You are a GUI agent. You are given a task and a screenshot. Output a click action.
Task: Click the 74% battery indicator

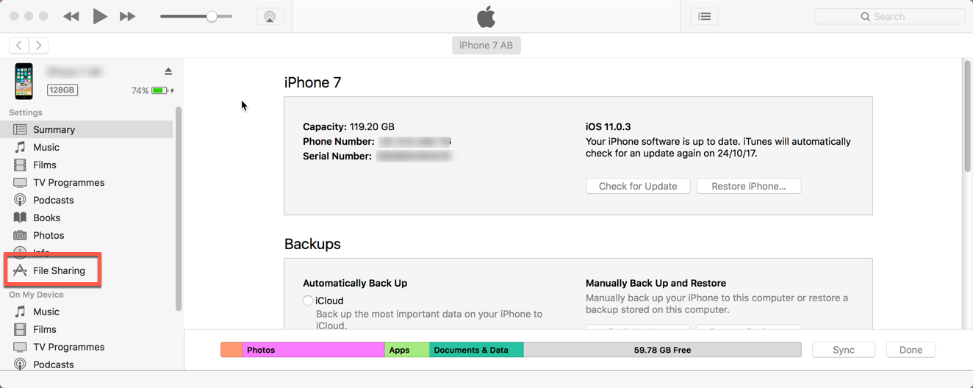(153, 90)
